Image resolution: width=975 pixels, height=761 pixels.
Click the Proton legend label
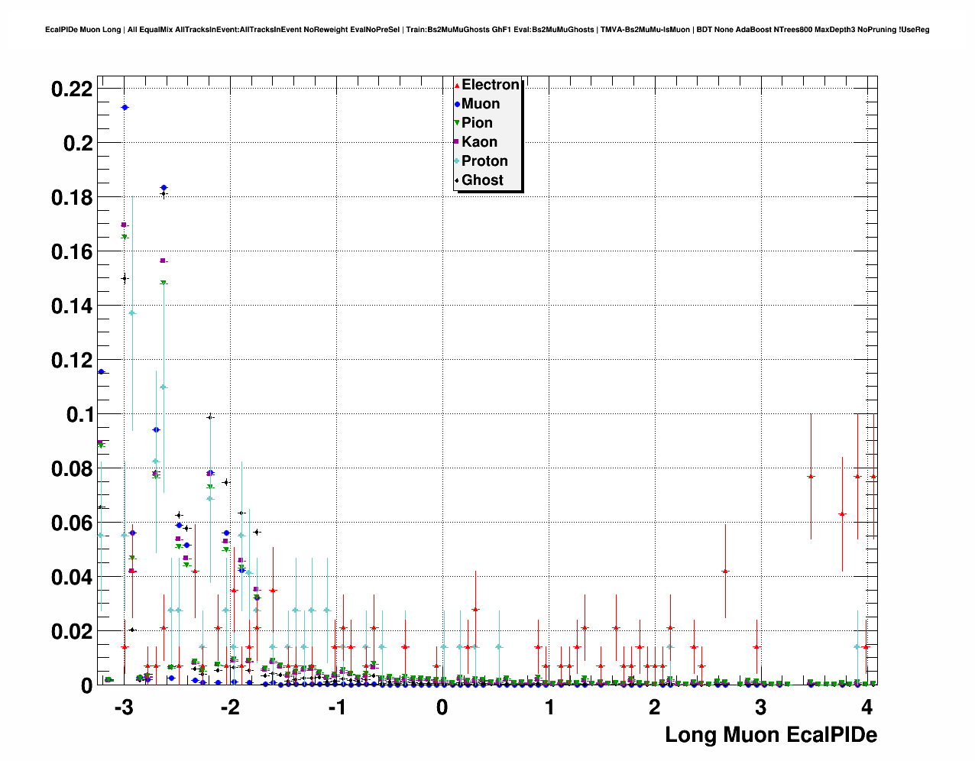point(484,161)
